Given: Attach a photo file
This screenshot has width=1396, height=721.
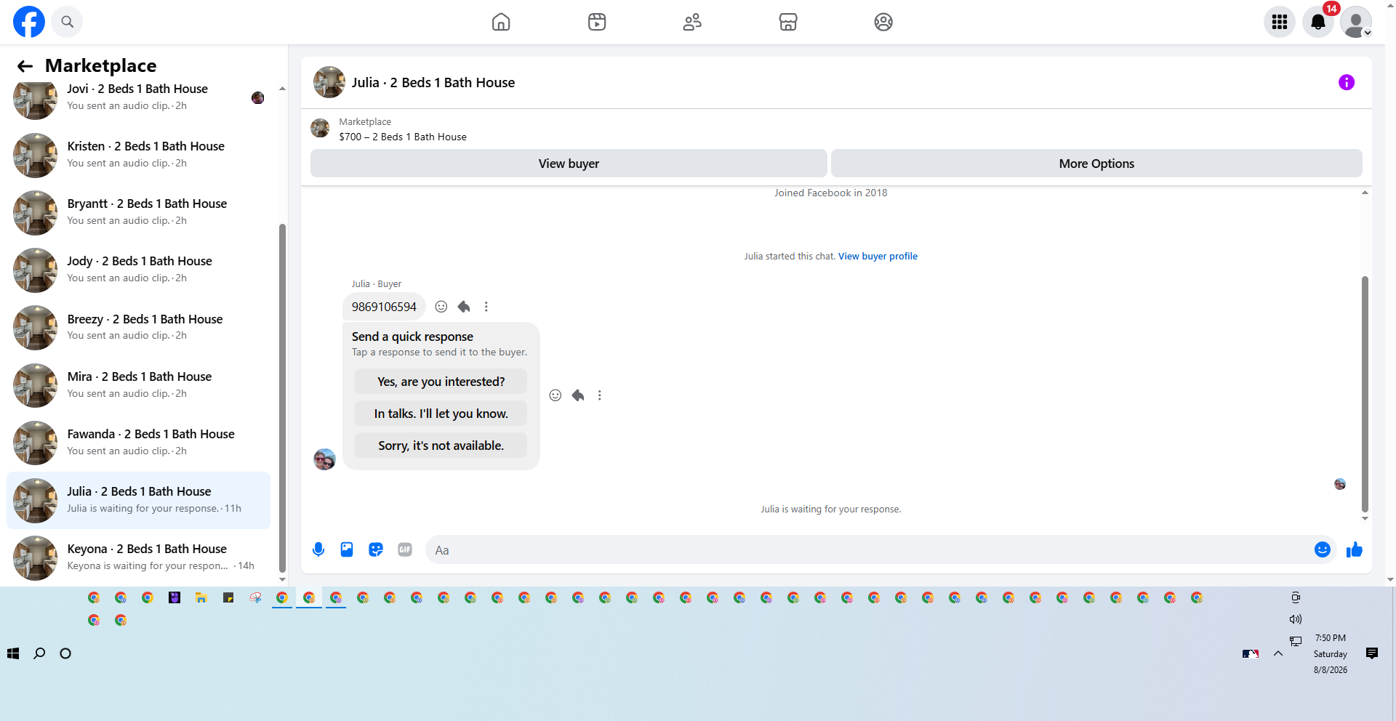Looking at the screenshot, I should pyautogui.click(x=347, y=549).
